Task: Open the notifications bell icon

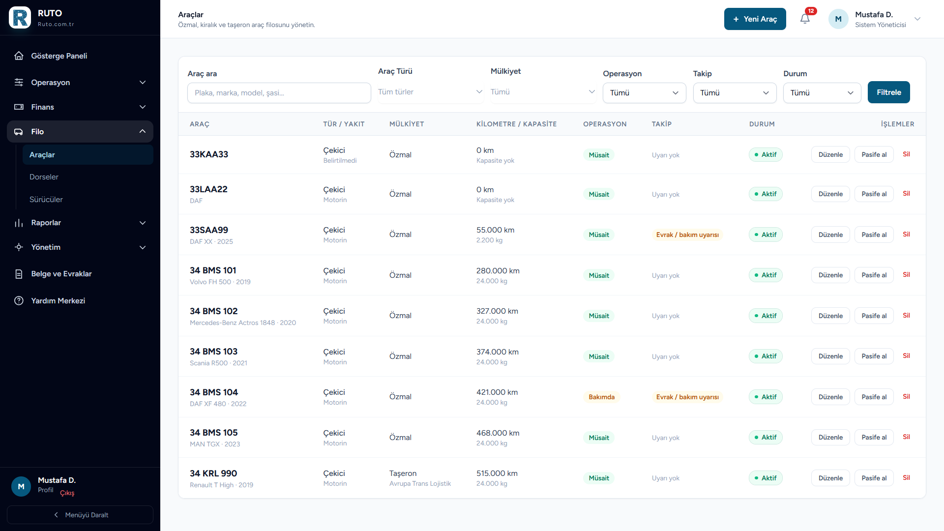Action: click(x=805, y=19)
